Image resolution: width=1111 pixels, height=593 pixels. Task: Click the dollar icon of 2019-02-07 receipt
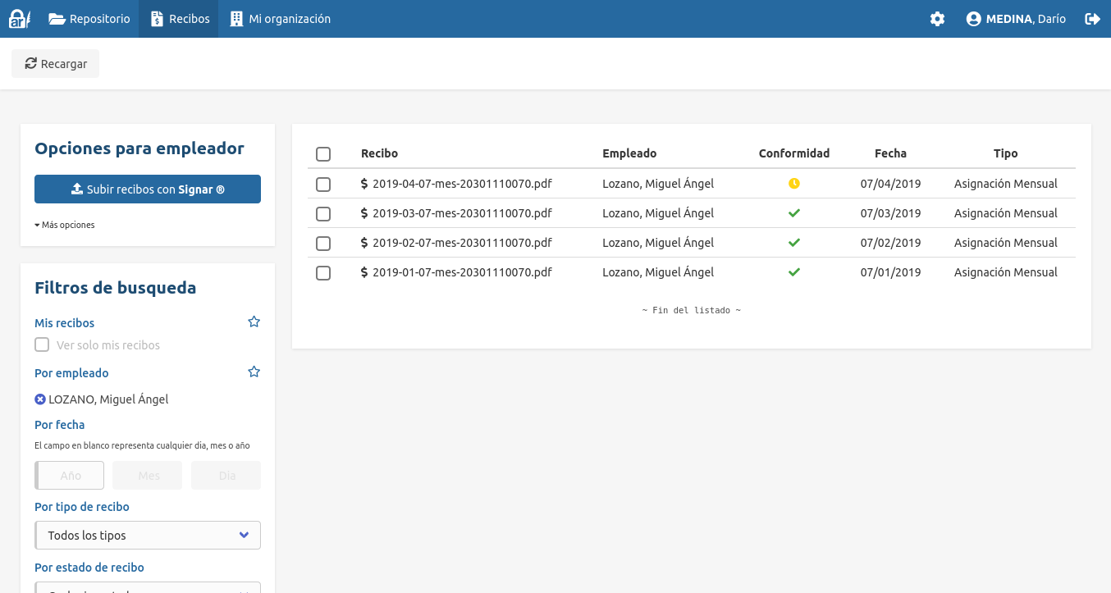(x=364, y=243)
